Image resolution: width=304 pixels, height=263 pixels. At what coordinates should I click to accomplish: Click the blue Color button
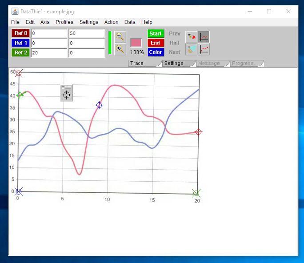click(156, 52)
